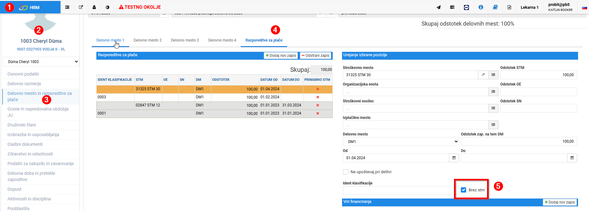Click date cell '31.03.2024' in table

(x=292, y=105)
